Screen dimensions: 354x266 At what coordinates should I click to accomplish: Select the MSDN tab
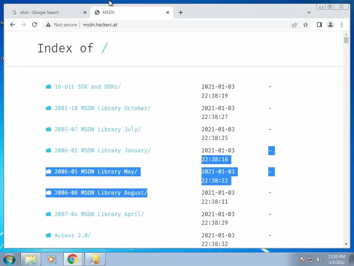(132, 12)
